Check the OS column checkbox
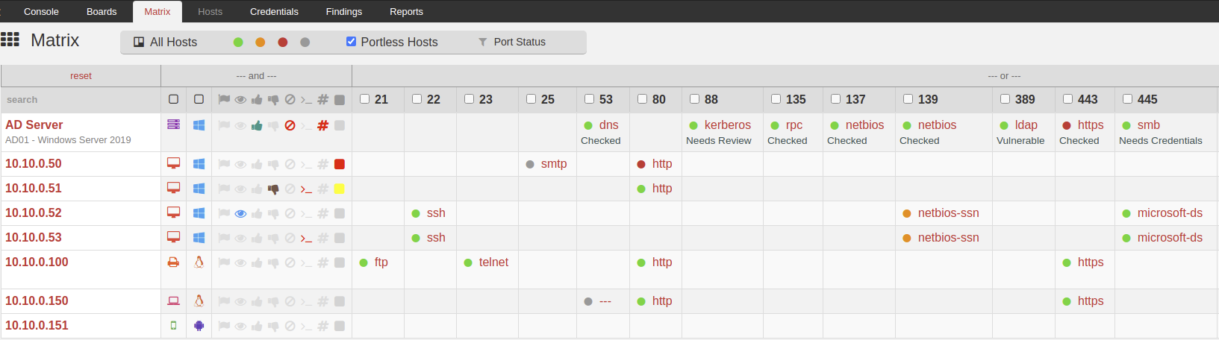 tap(199, 99)
